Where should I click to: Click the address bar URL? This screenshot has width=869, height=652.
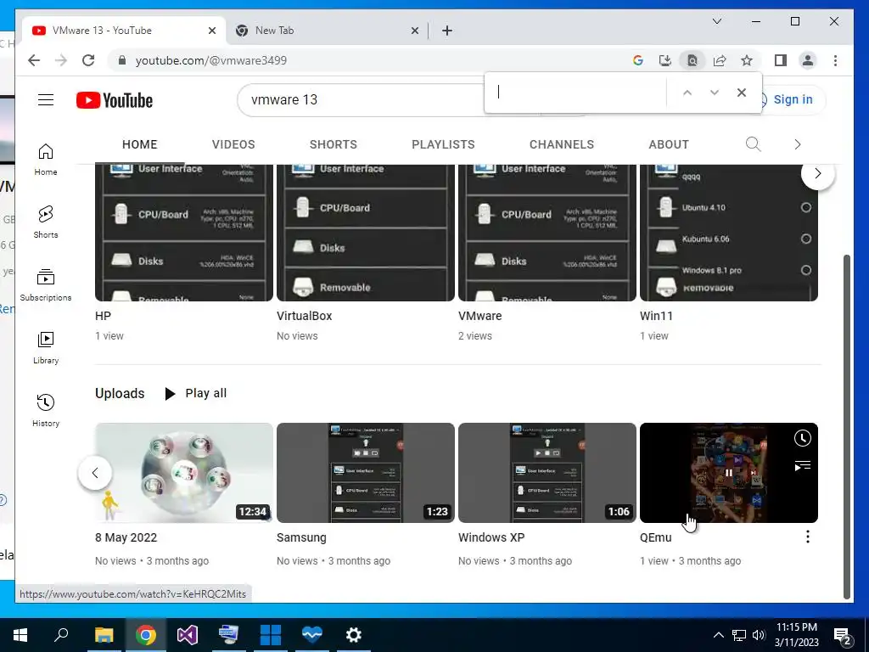coord(211,60)
